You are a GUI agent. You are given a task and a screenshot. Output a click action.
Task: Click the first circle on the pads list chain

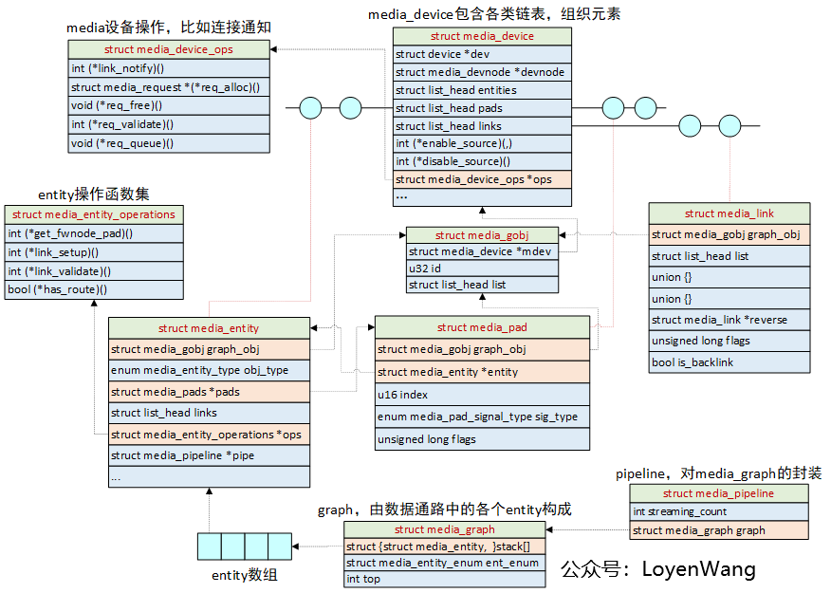pyautogui.click(x=612, y=108)
